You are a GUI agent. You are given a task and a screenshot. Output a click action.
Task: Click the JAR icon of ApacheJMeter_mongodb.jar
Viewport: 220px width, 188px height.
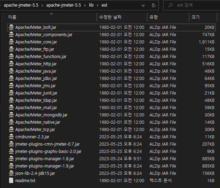click(x=11, y=115)
